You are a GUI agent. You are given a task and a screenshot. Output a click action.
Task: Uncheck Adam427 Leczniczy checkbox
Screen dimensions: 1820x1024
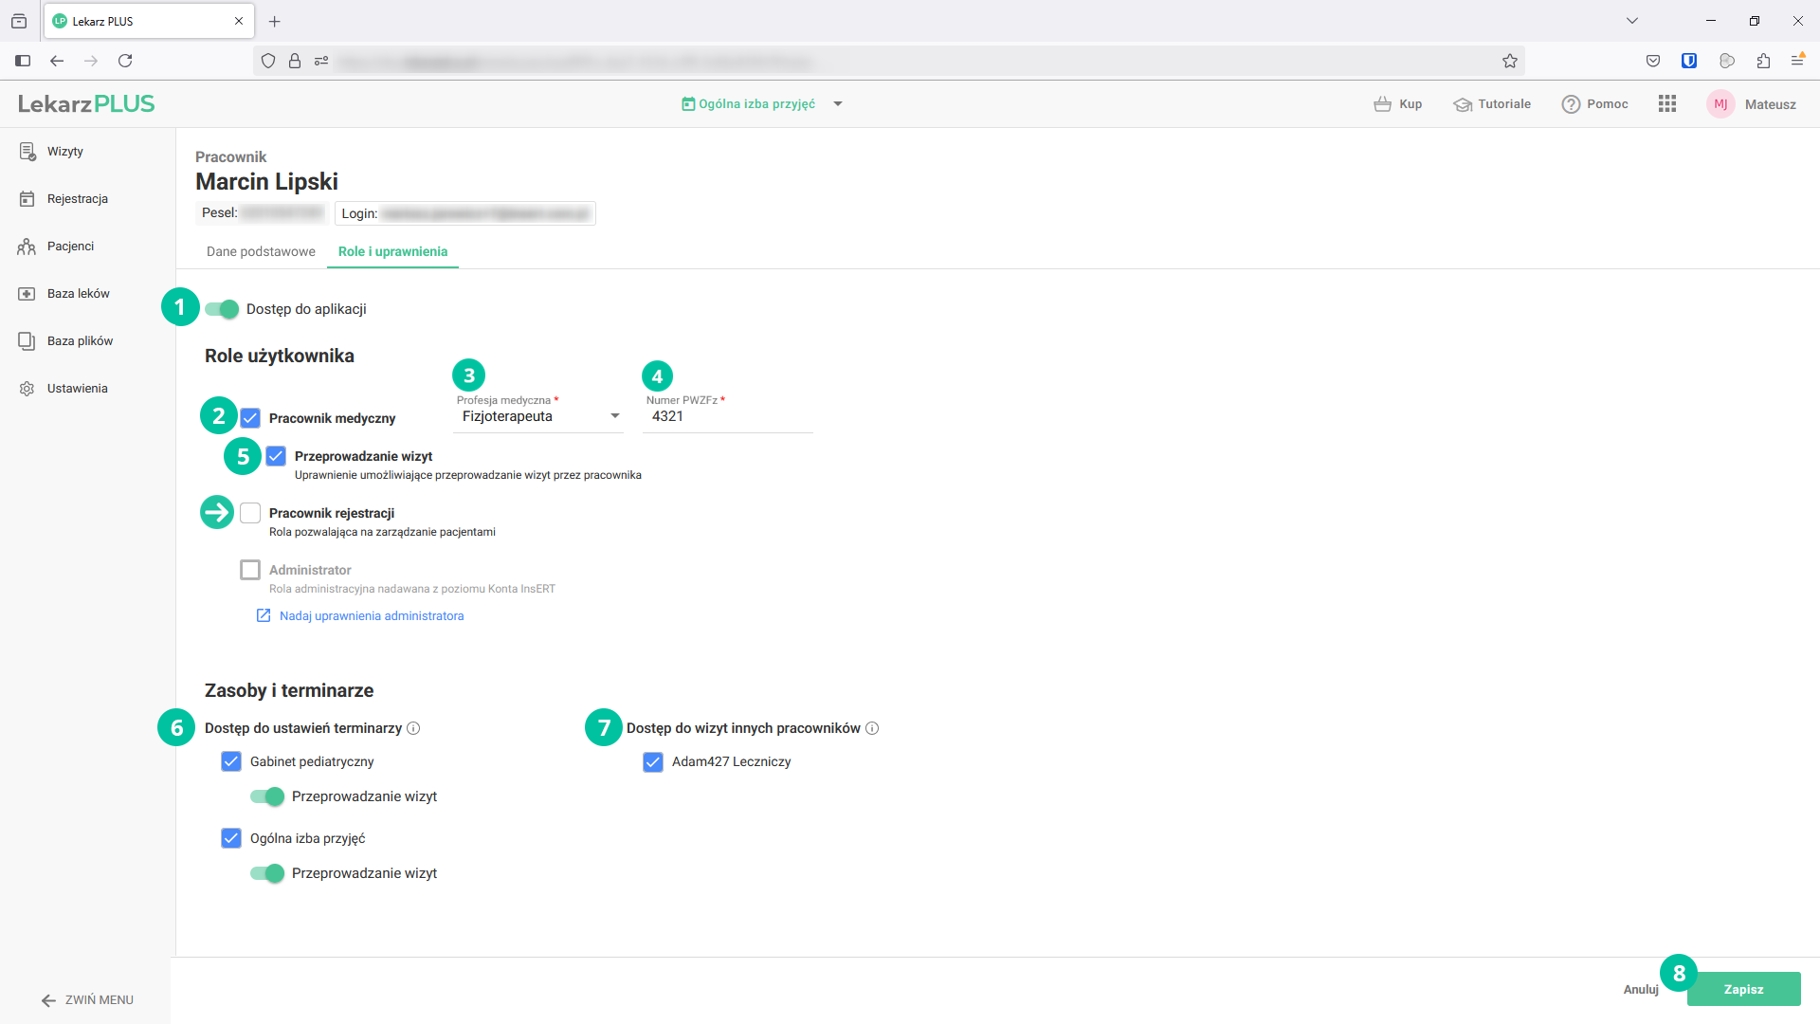coord(653,762)
